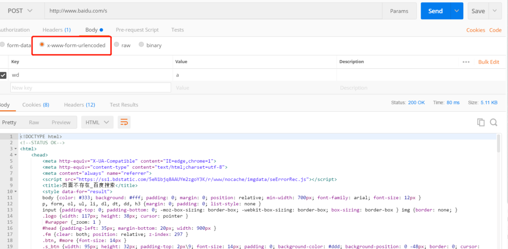Click the empty Description field in new row
This screenshot has width=508, height=249.
pyautogui.click(x=421, y=88)
